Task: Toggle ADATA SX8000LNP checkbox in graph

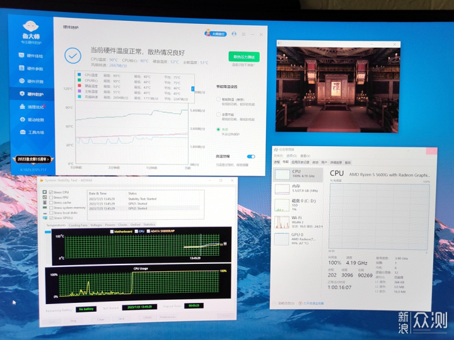Action: 148,231
